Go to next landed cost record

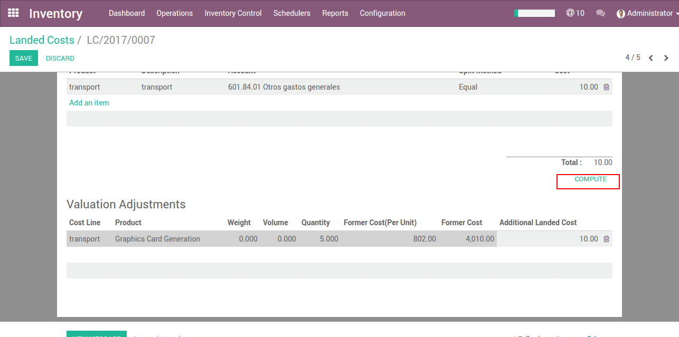tap(666, 58)
